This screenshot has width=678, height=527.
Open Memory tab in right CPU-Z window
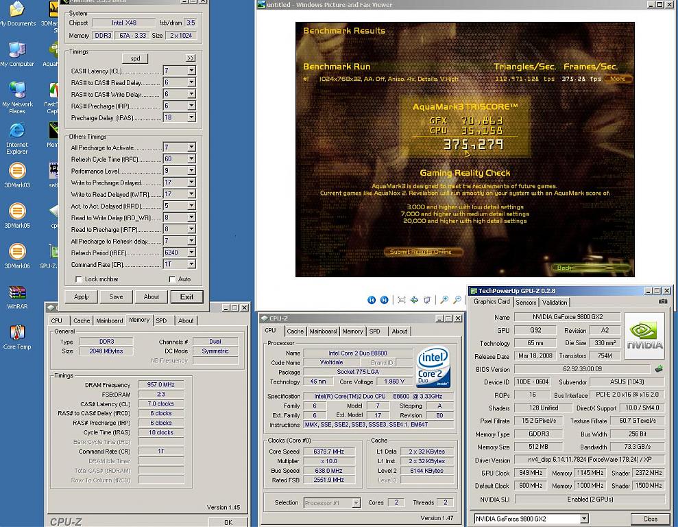(x=353, y=331)
